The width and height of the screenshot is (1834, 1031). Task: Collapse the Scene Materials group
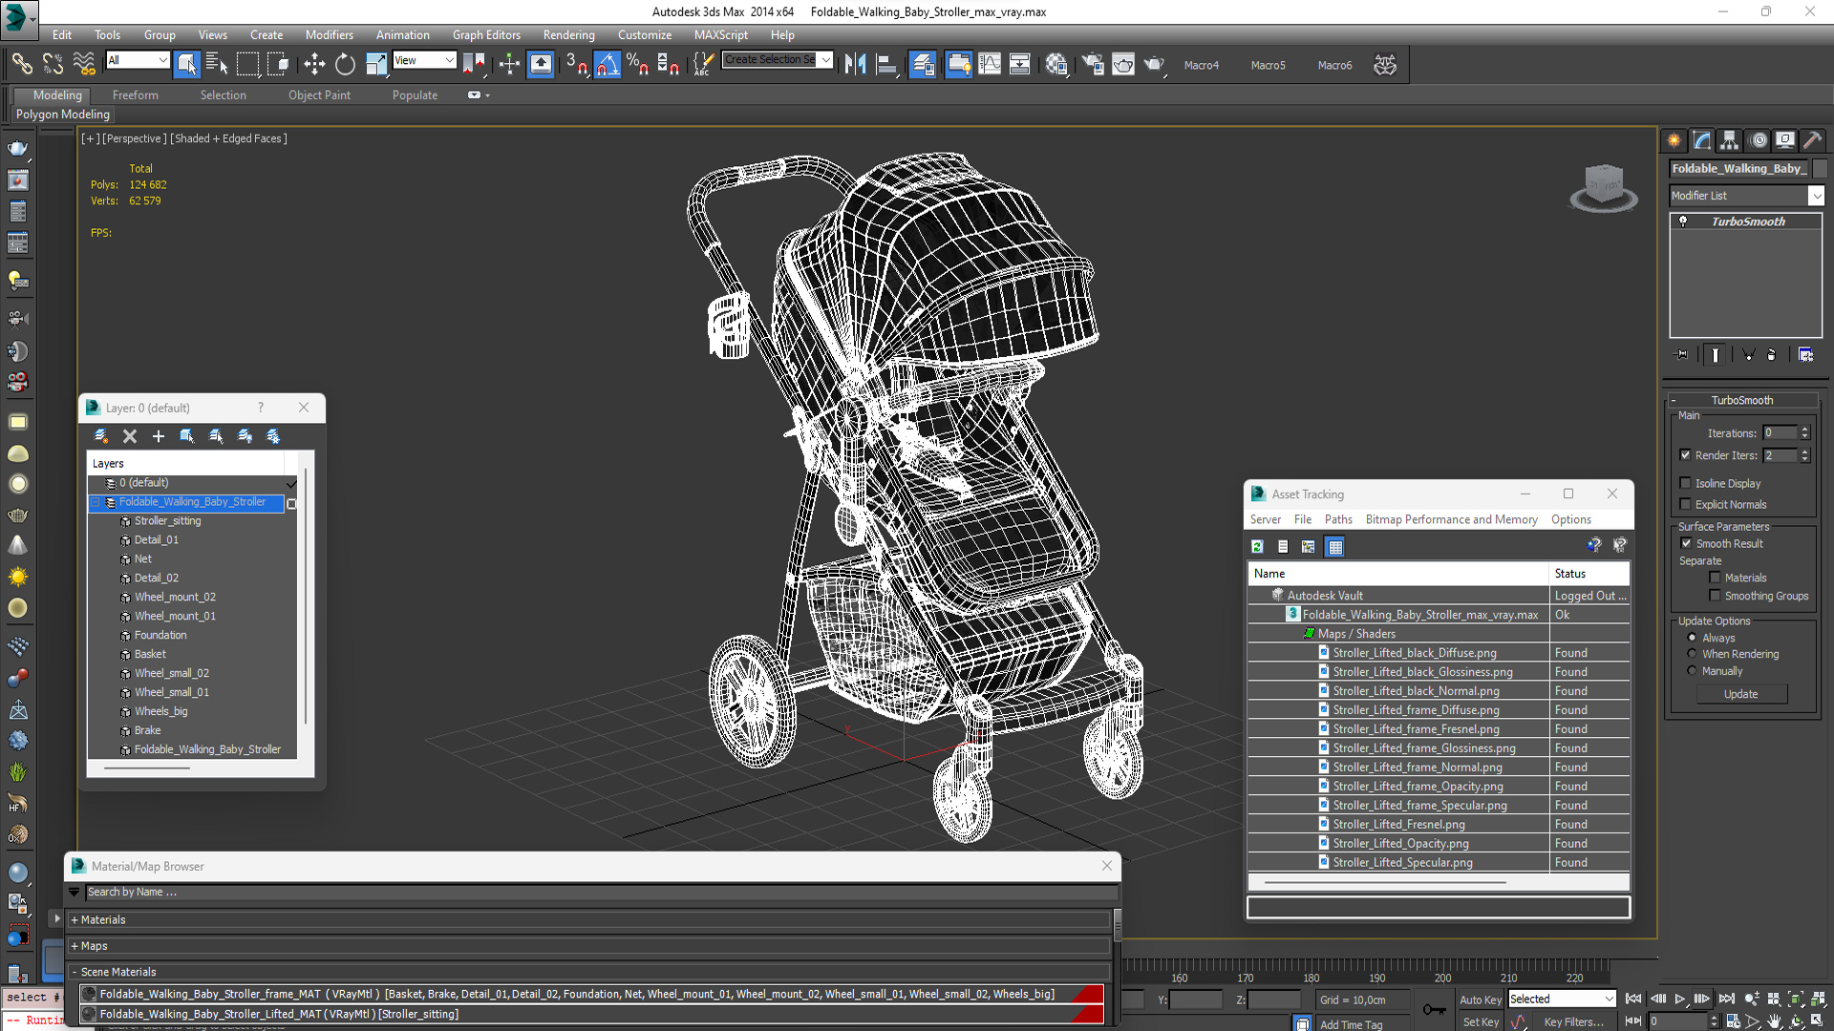75,972
